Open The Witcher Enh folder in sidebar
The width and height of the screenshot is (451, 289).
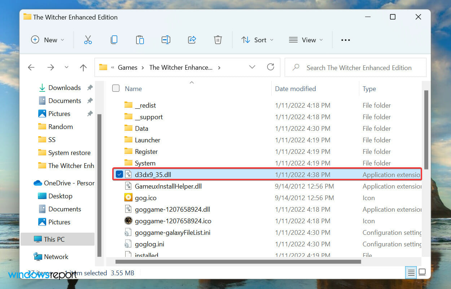coord(66,165)
